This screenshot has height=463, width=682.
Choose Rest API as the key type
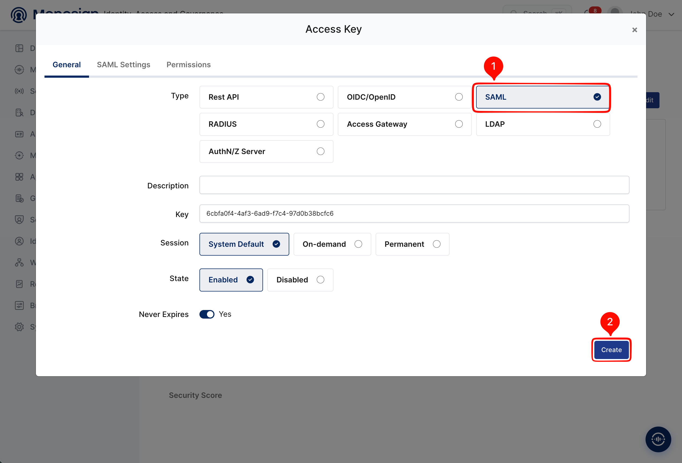[266, 97]
